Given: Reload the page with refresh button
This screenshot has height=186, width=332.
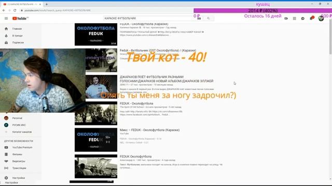Looking at the screenshot, I should click(15, 10).
